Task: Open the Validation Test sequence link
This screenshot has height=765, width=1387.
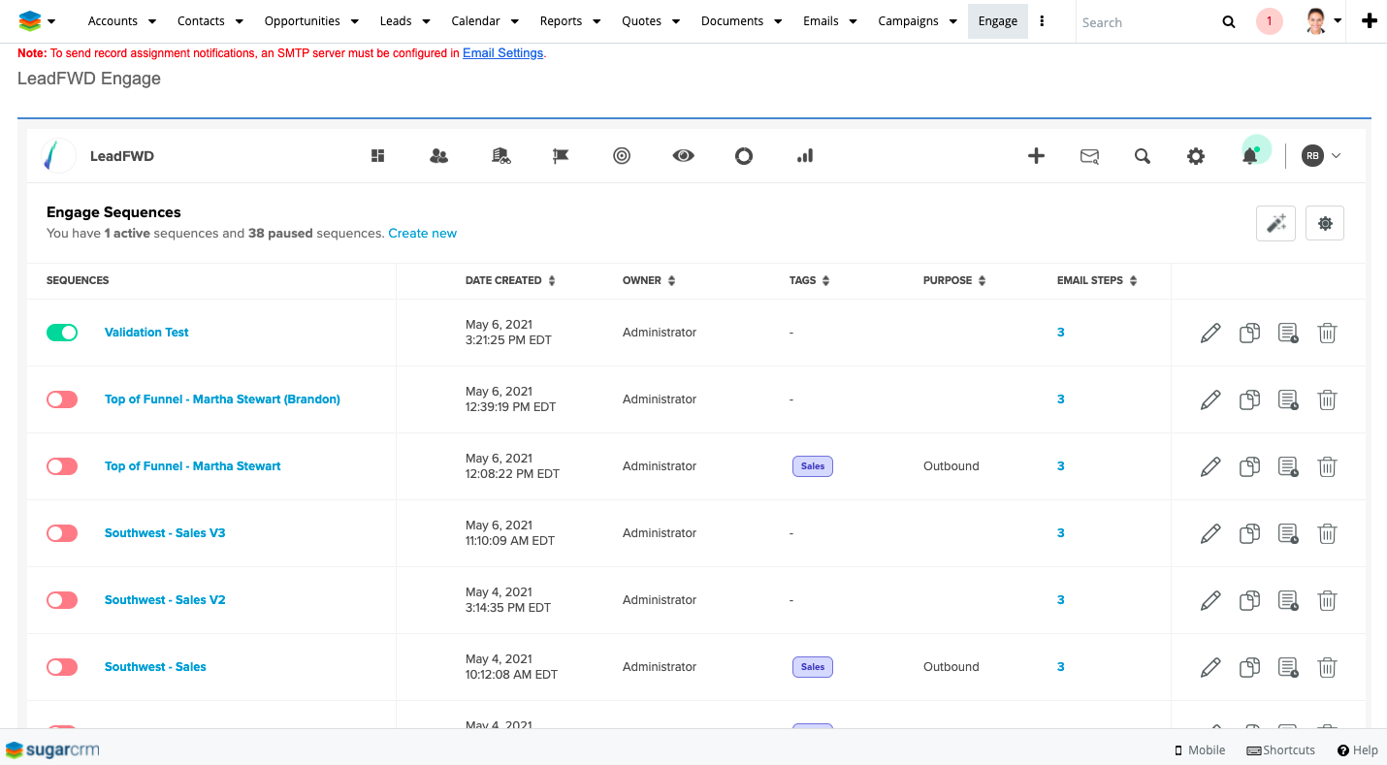Action: click(146, 333)
